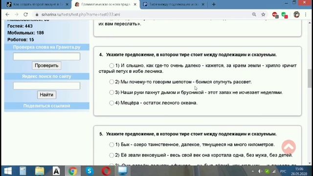Image resolution: width=313 pixels, height=176 pixels.
Task: Click the volume speaker tray icon
Action: click(x=260, y=171)
